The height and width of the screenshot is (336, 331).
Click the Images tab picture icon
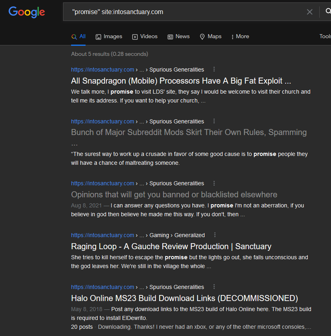click(x=98, y=37)
